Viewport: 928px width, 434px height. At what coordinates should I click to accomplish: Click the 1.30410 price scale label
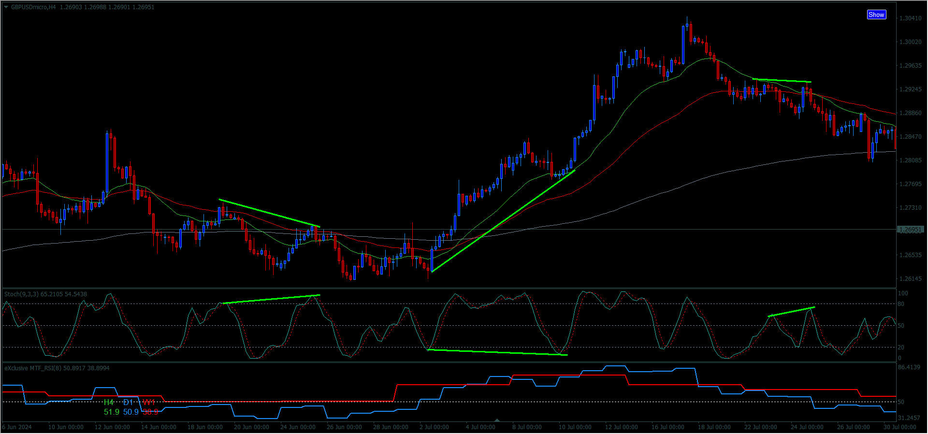tap(910, 18)
